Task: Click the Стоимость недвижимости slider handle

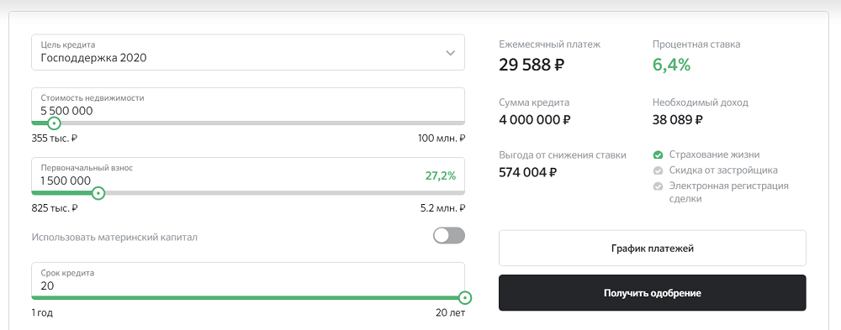Action: 54,123
